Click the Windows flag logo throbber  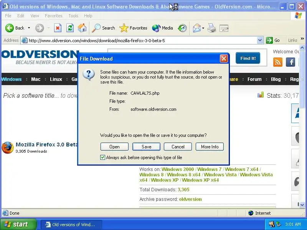(x=298, y=16)
